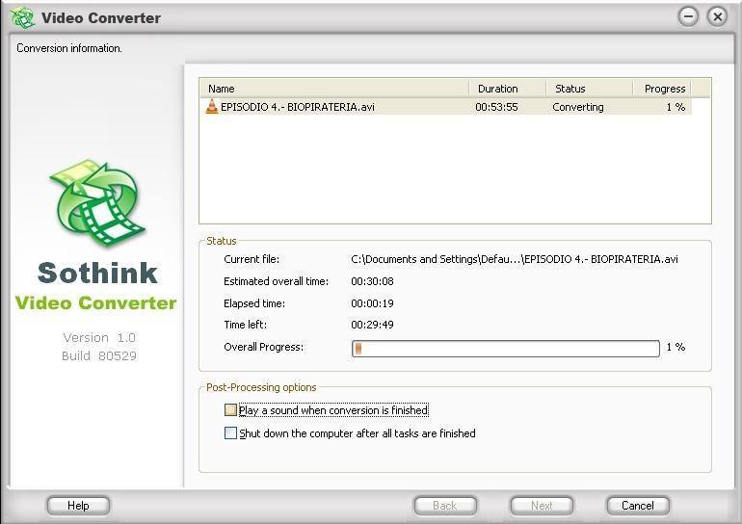Click the Sothink brand name text

click(97, 273)
